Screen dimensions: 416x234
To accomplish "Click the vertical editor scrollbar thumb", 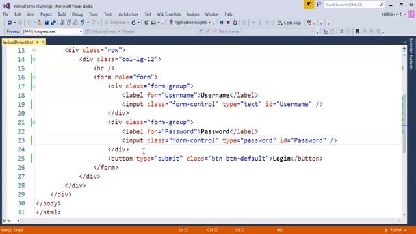I will [404, 124].
